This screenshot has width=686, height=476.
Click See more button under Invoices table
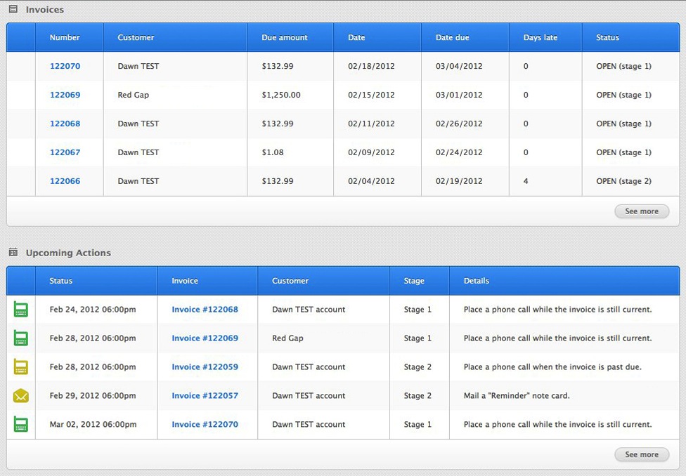point(641,211)
